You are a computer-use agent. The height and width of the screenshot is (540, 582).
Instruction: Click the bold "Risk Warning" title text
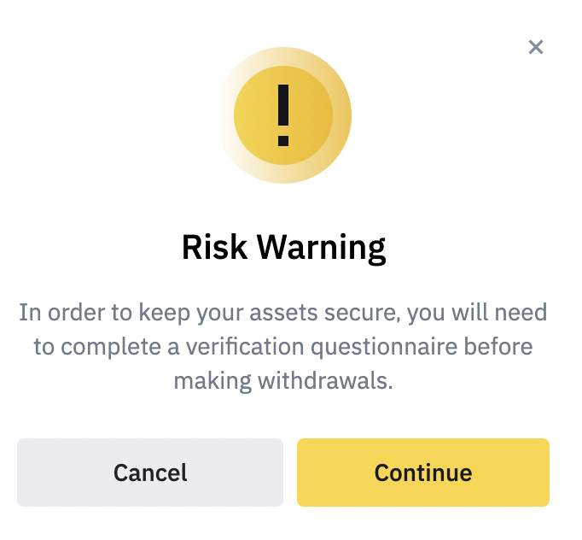pyautogui.click(x=283, y=248)
